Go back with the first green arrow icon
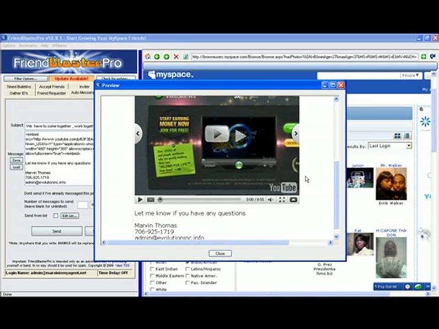 tap(157, 57)
